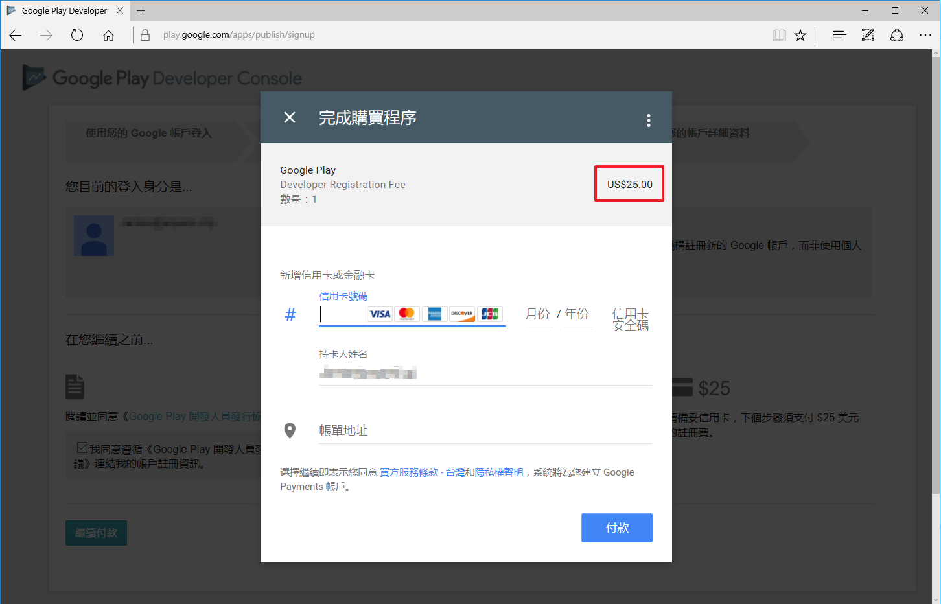Open a new browser tab

pyautogui.click(x=141, y=10)
